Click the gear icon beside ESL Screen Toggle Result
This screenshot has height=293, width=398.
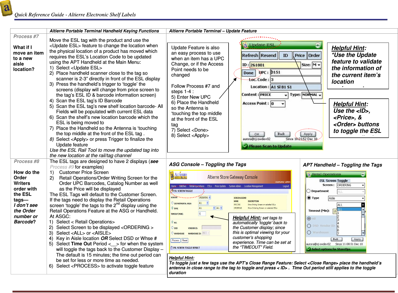click(x=172, y=247)
